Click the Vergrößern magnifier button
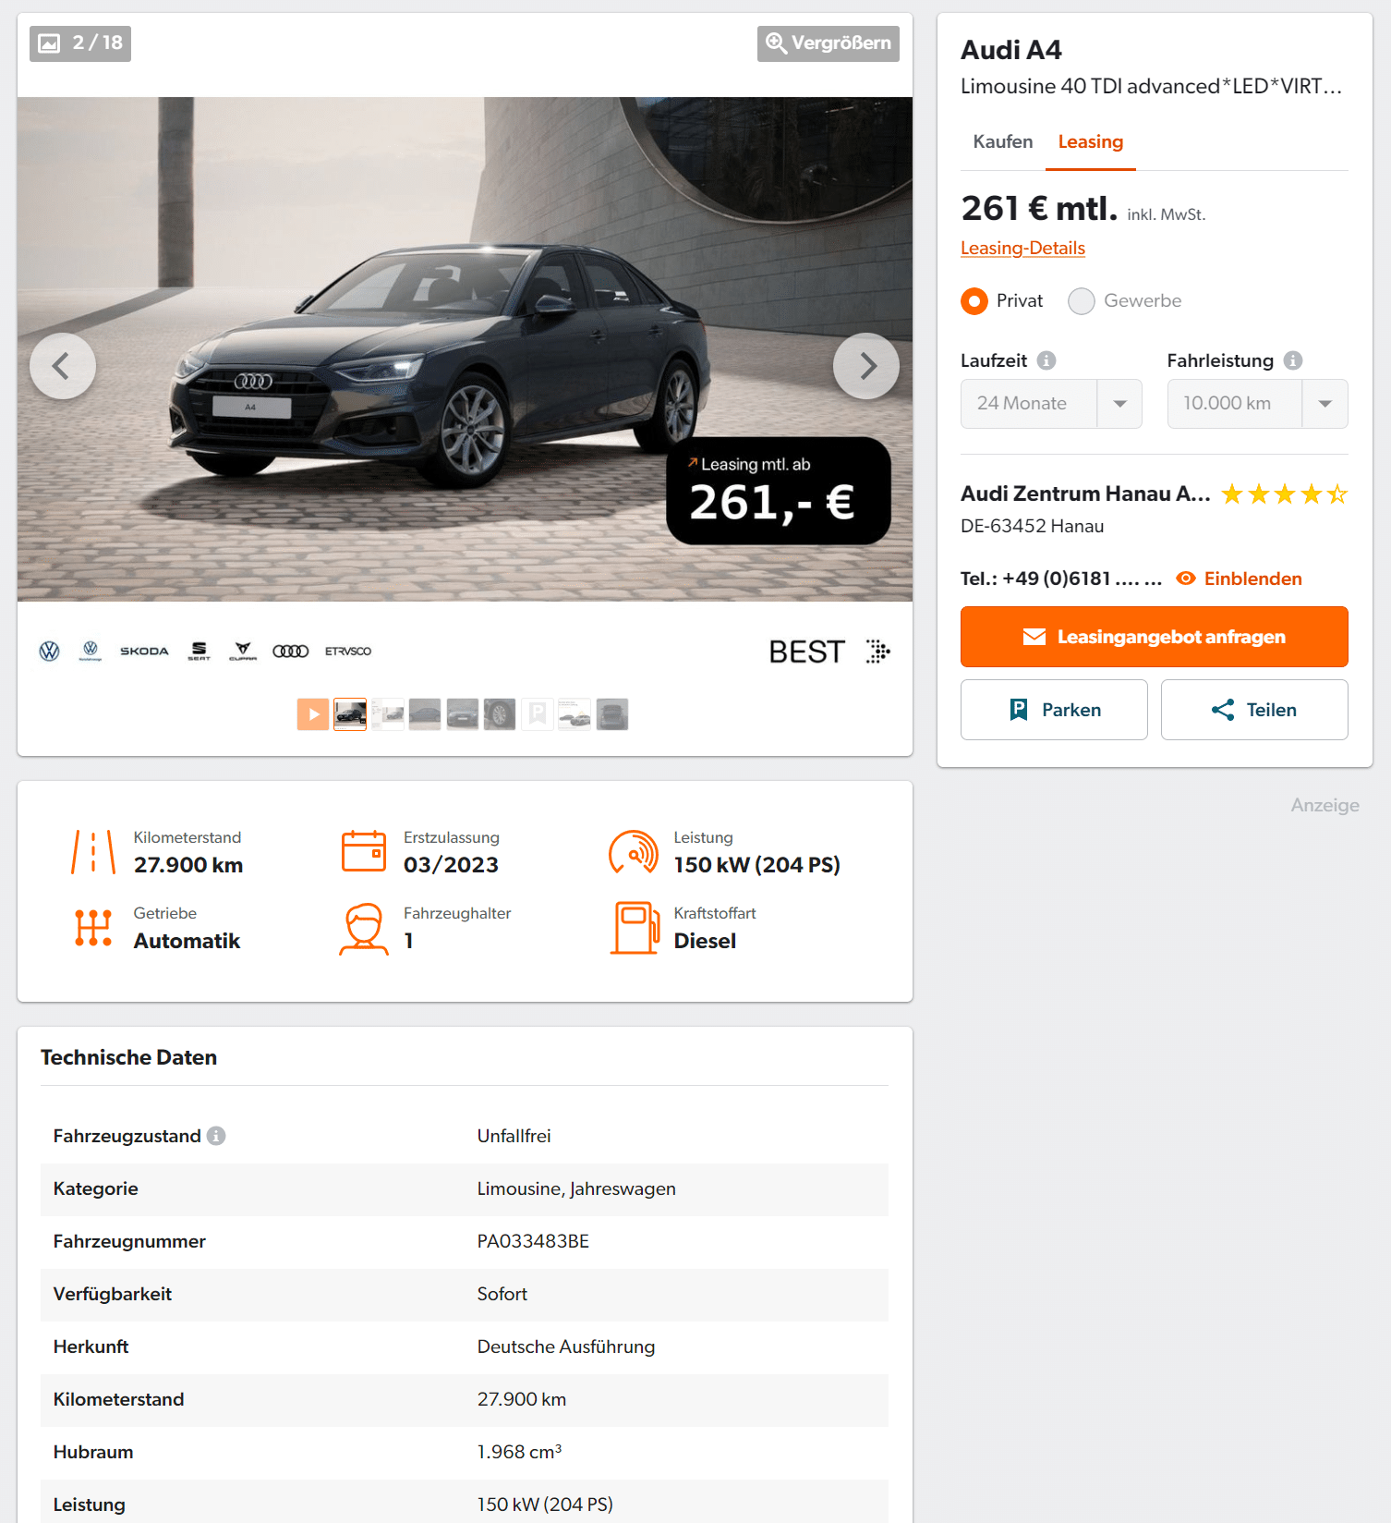1391x1523 pixels. 829,43
